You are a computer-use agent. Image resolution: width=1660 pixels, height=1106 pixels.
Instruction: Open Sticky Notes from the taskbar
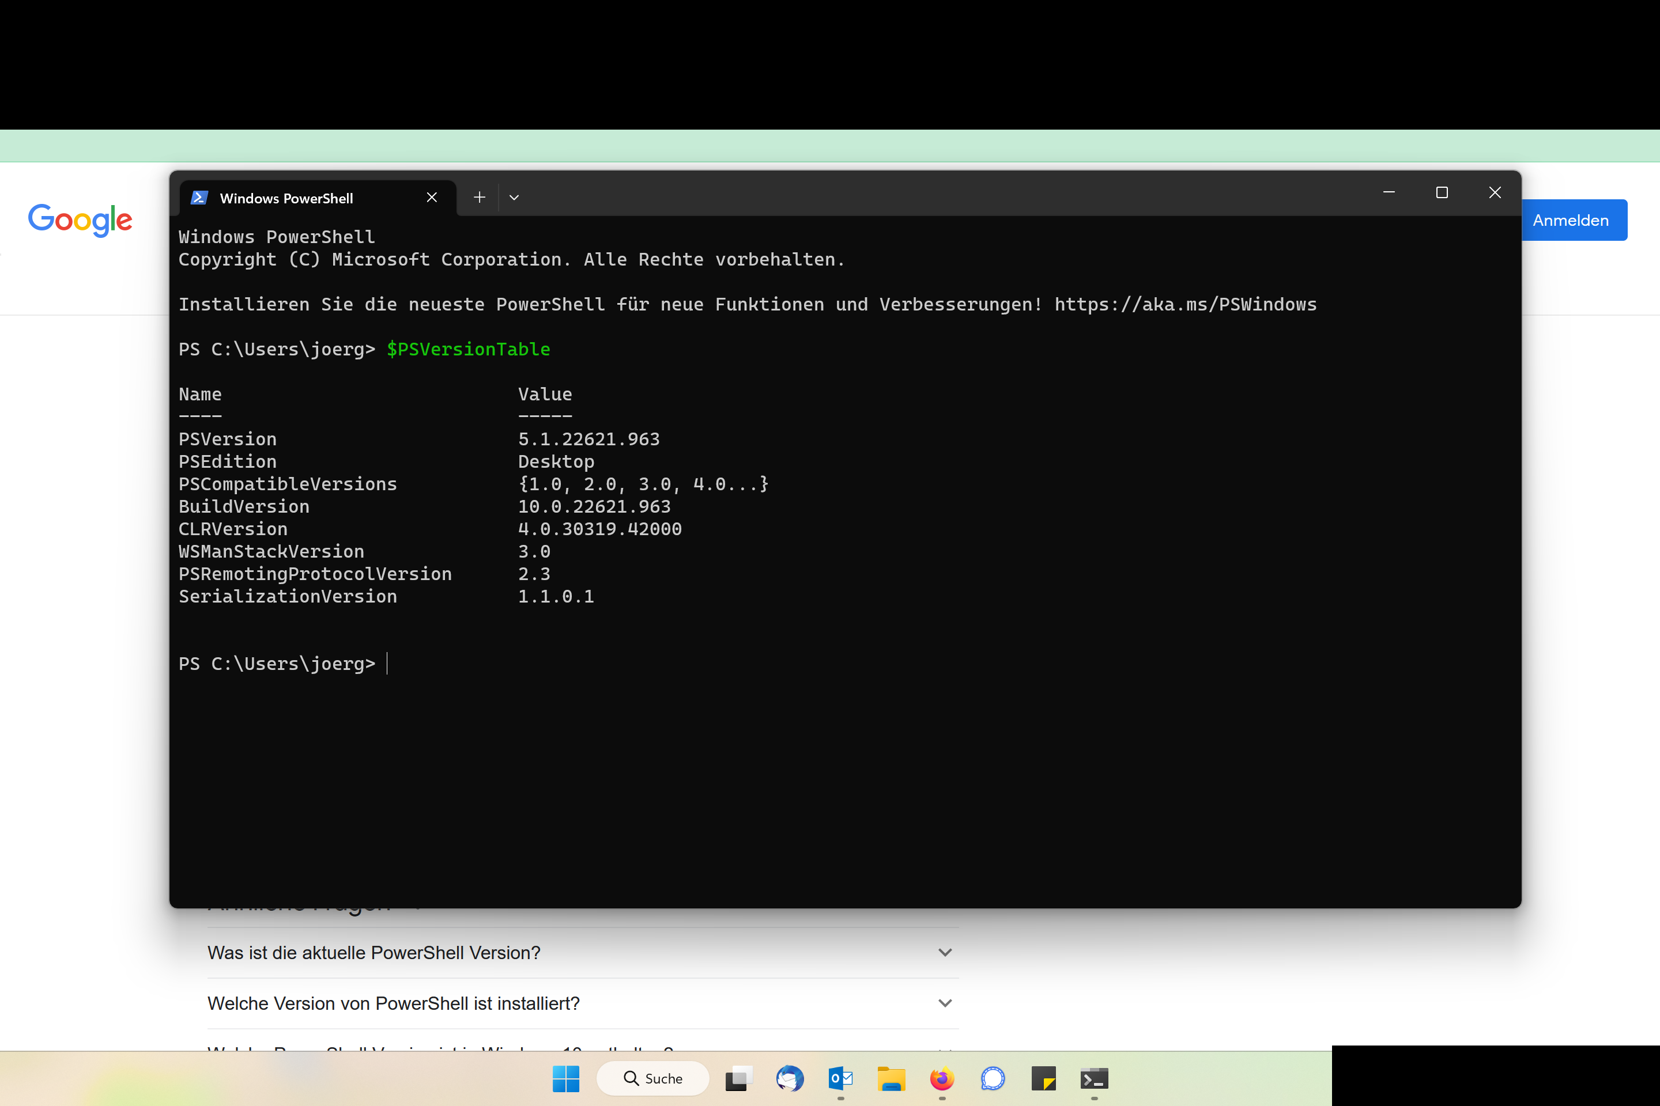point(1044,1078)
